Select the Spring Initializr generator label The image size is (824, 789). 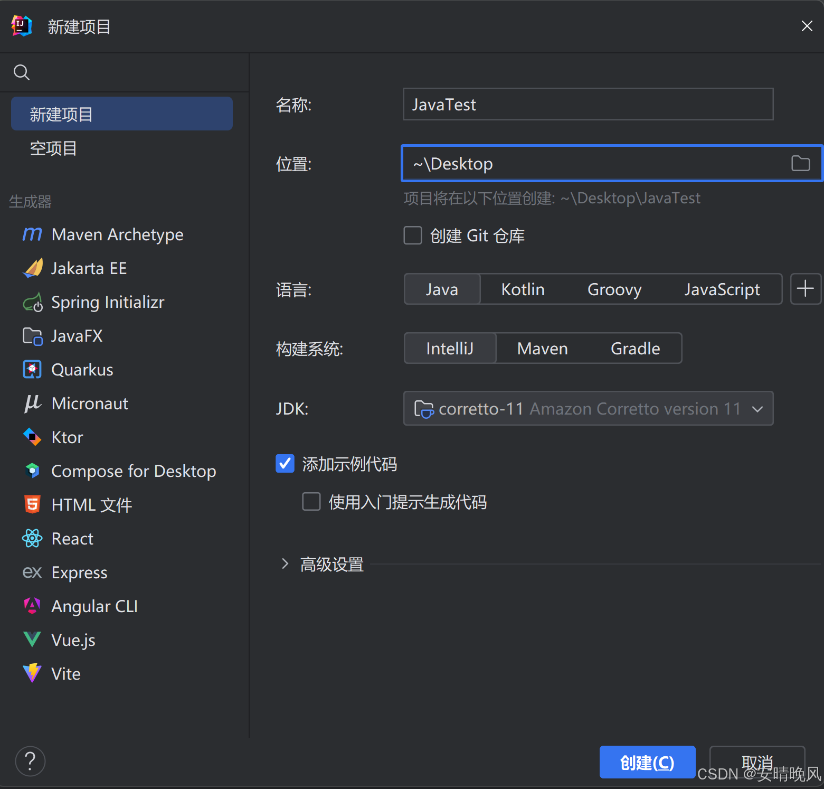point(108,302)
